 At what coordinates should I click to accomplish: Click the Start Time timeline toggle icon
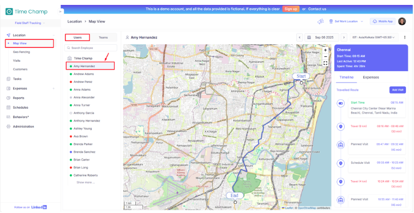point(340,104)
